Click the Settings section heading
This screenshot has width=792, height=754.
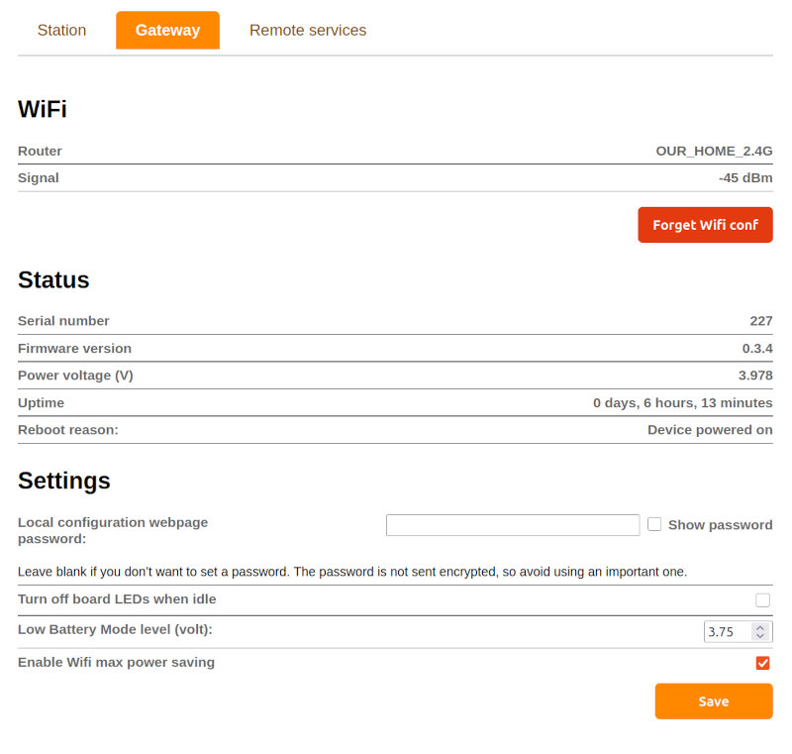click(x=64, y=481)
